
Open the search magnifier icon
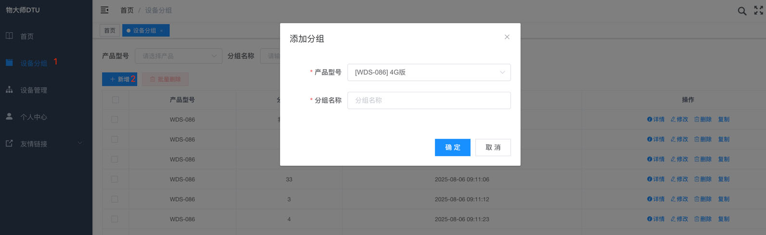742,11
